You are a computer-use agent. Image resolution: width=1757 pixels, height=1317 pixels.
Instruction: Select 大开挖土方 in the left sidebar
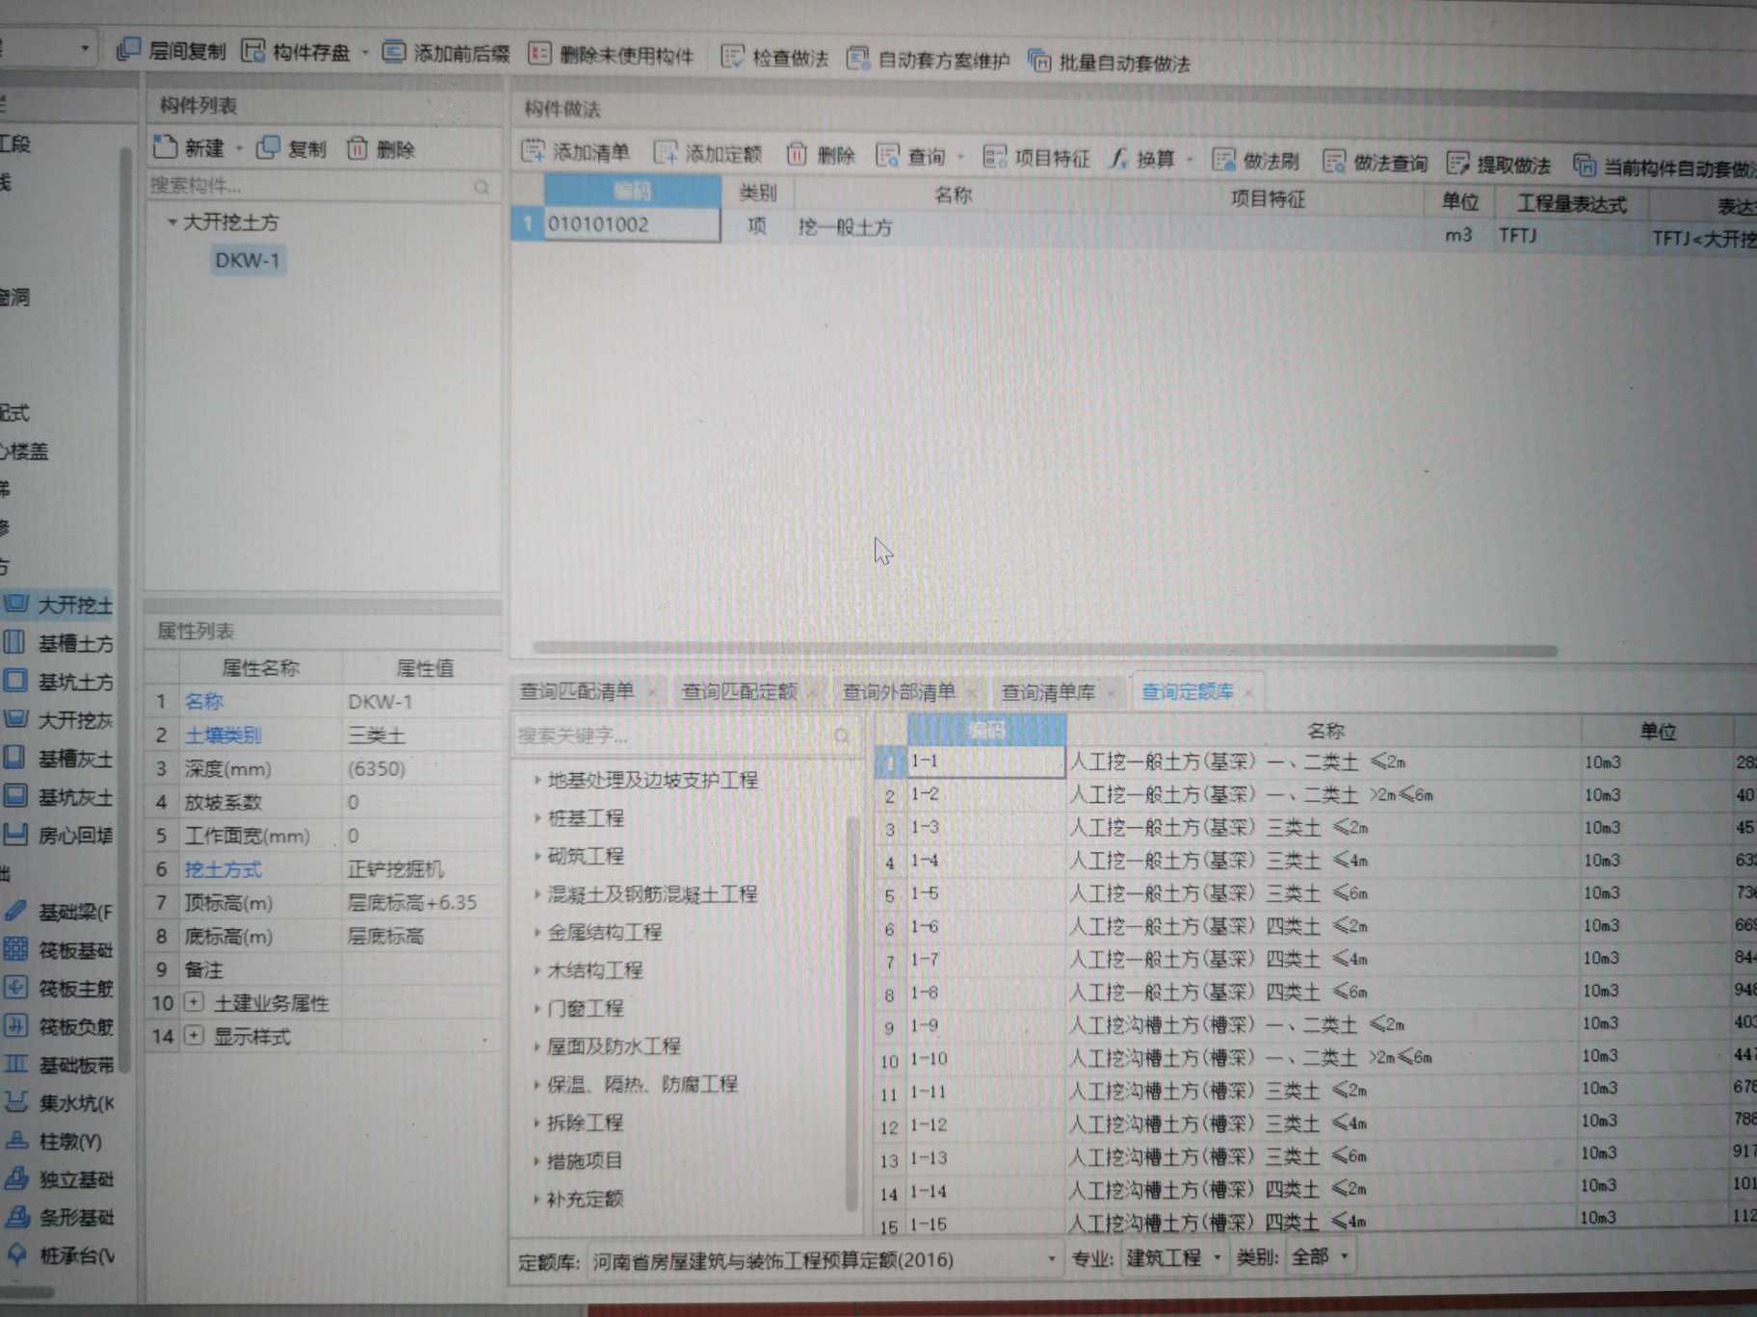pos(60,605)
